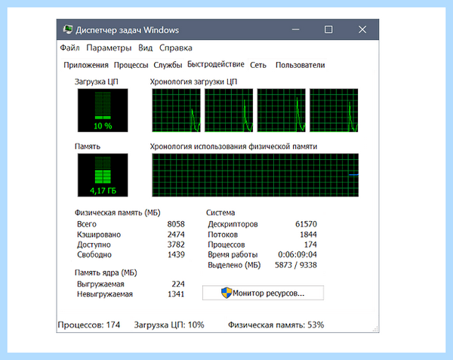Screen dimensions: 453x360
Task: Open the Справка menu
Action: click(x=176, y=48)
